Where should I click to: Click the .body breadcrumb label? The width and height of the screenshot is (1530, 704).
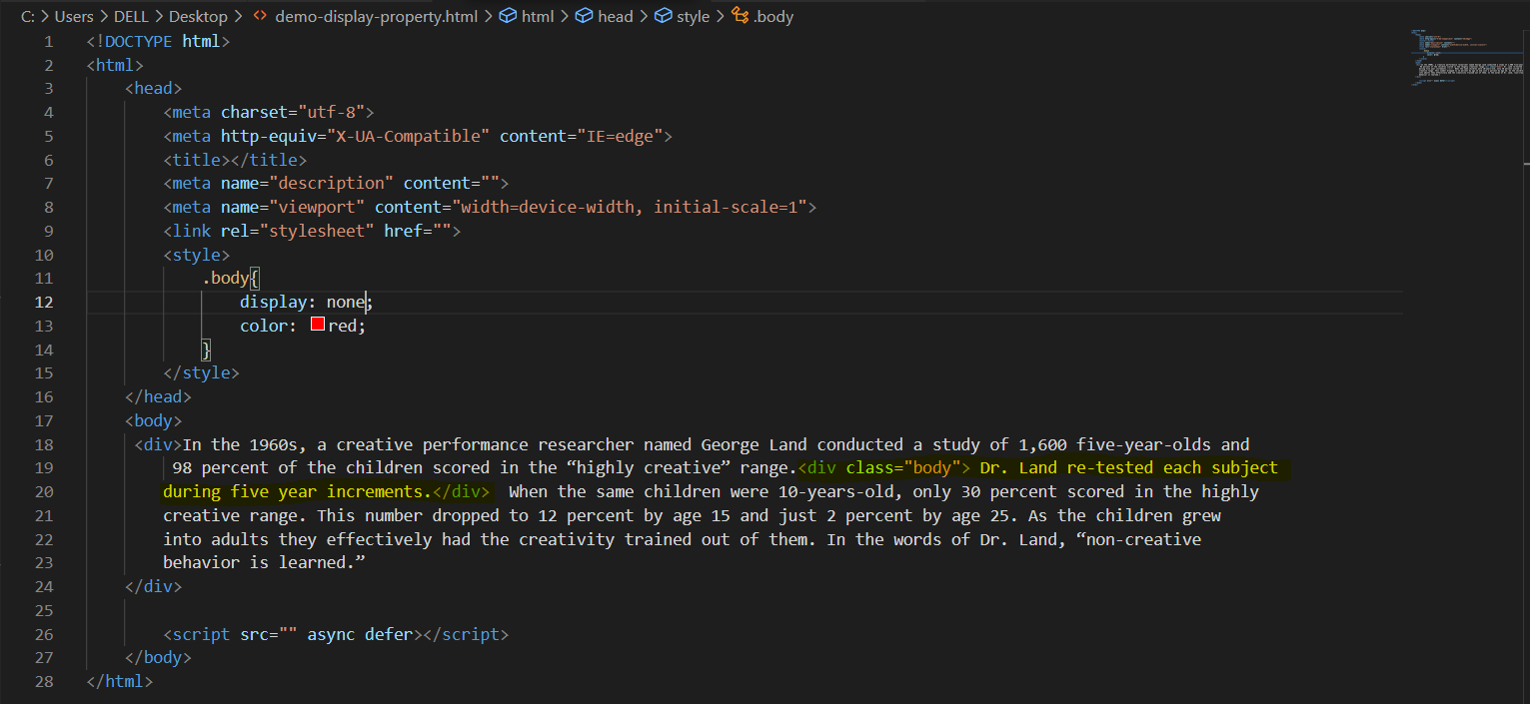[x=773, y=16]
